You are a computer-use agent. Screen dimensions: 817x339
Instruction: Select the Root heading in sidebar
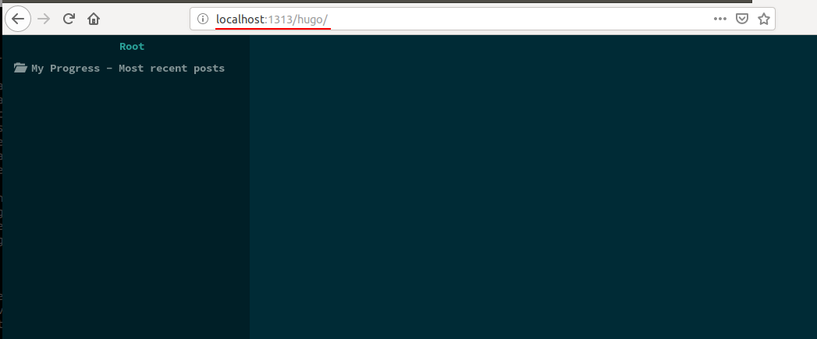[132, 47]
